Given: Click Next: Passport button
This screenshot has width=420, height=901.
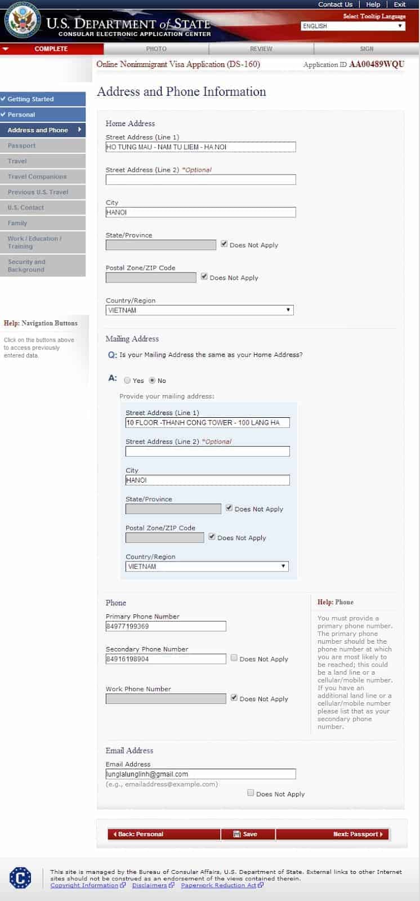Looking at the screenshot, I should (x=332, y=834).
